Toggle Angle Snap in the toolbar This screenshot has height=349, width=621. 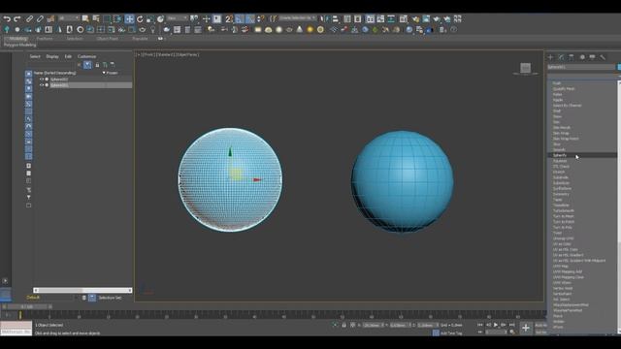[240, 18]
